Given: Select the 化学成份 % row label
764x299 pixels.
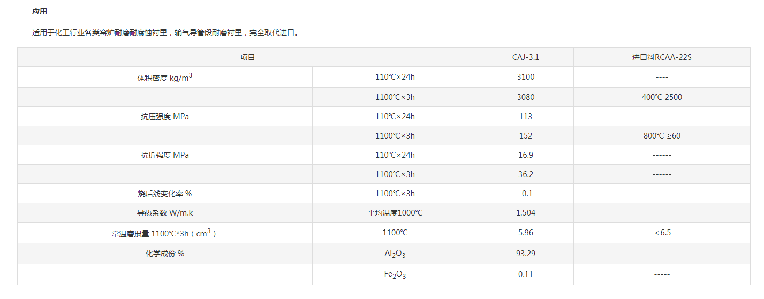Looking at the screenshot, I should pos(165,254).
